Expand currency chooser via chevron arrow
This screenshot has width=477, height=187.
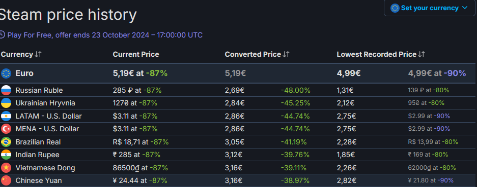tap(464, 8)
